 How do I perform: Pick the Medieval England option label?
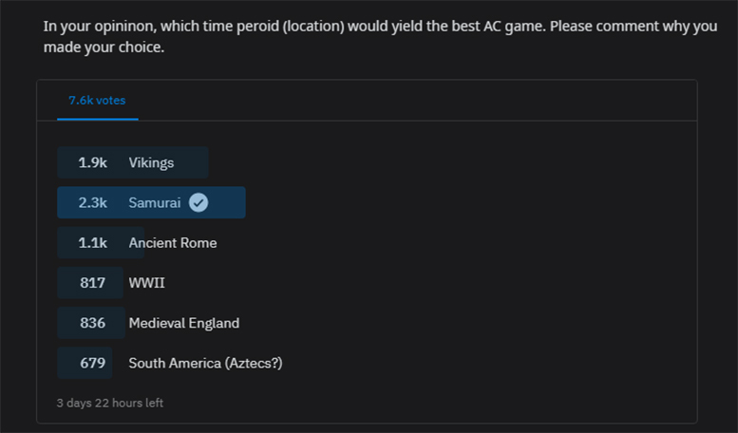[x=184, y=323]
